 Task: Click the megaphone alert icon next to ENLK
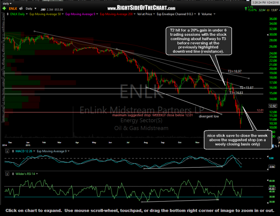point(21,8)
